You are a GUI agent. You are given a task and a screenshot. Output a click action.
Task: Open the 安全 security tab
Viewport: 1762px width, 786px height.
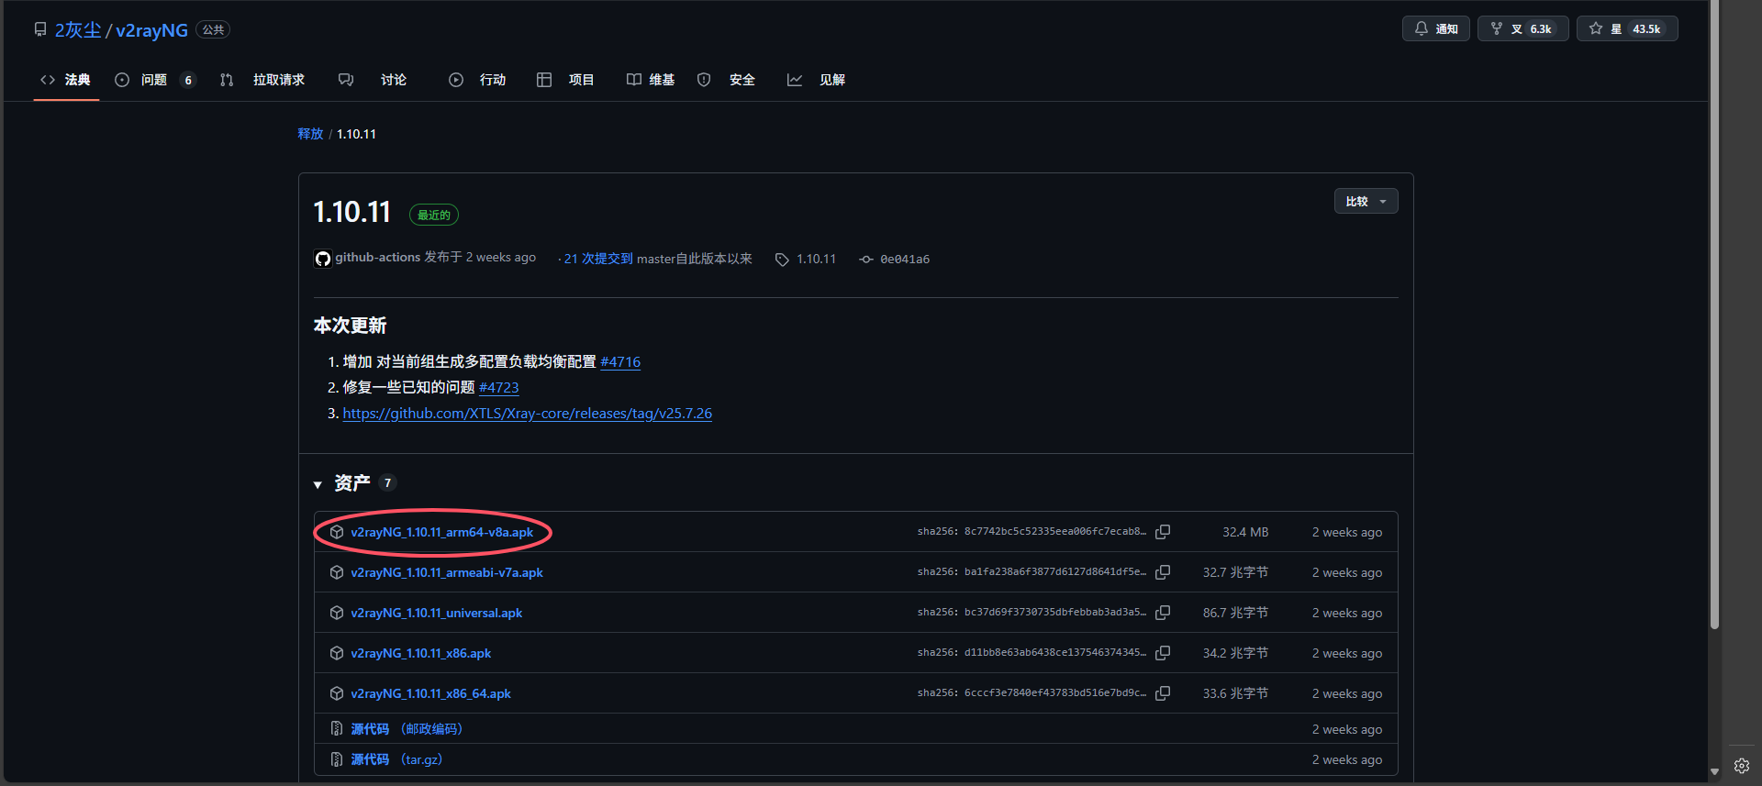[726, 80]
